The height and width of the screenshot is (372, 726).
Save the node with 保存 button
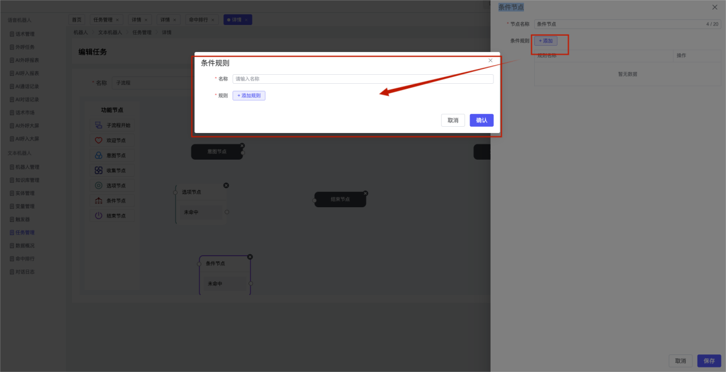click(x=709, y=361)
